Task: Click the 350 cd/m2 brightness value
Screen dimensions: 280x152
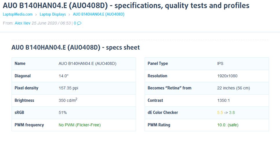Action: pos(68,100)
